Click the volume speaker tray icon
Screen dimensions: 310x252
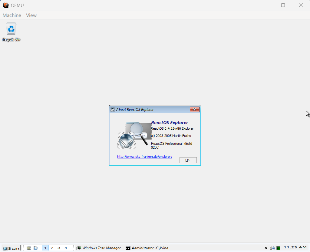[x=272, y=248]
